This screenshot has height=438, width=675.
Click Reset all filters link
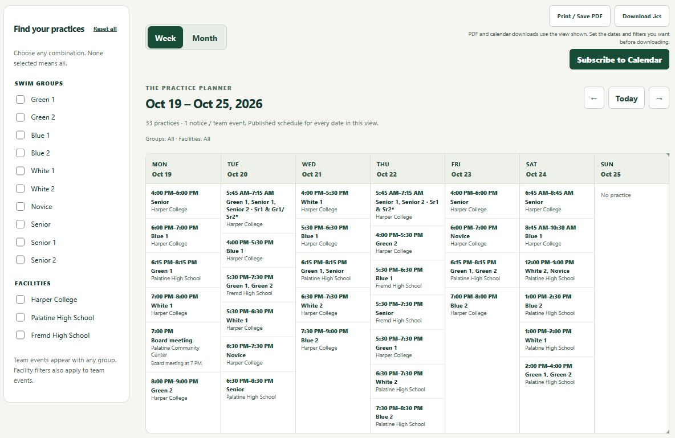(x=105, y=29)
